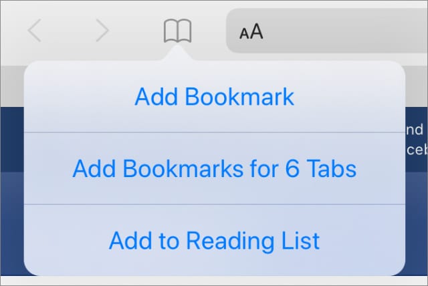Save this page to Reading List

[215, 241]
